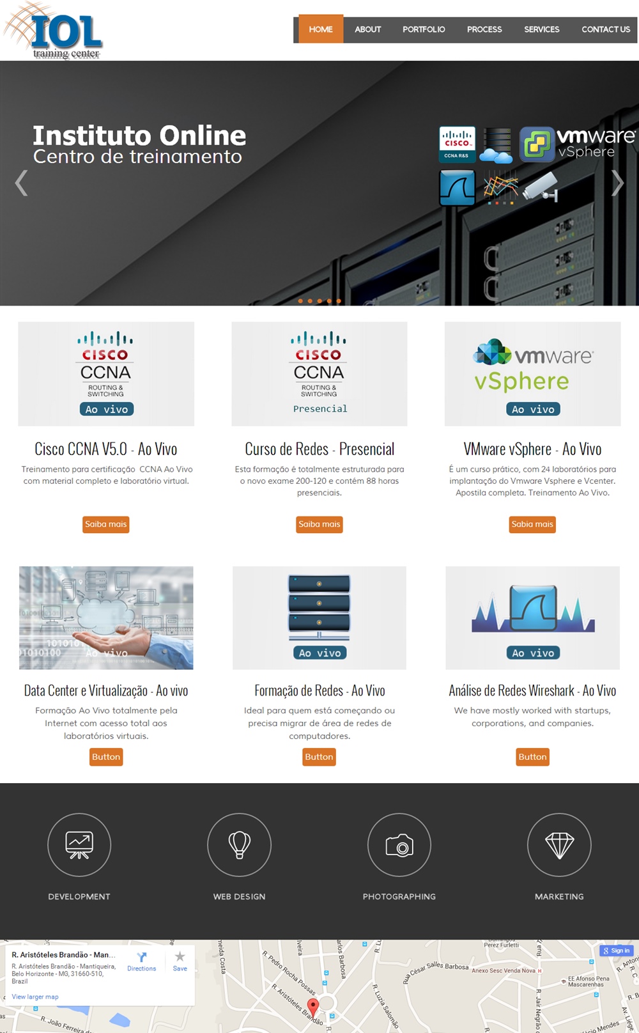Viewport: 639px width, 1033px height.
Task: Go to the HOME menu item
Action: click(x=321, y=29)
